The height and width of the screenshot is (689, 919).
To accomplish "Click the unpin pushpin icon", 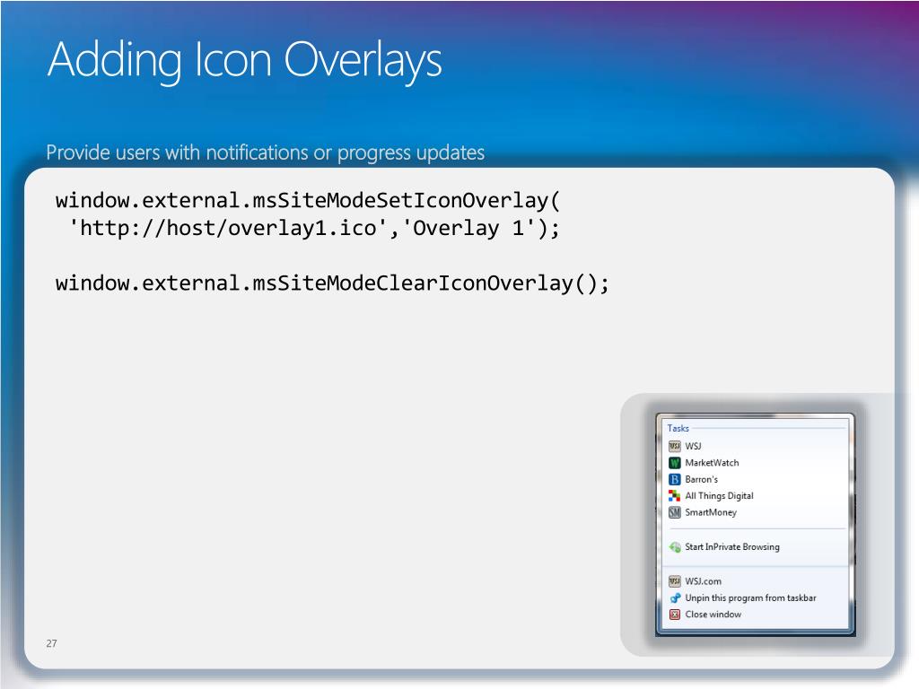I will click(675, 598).
